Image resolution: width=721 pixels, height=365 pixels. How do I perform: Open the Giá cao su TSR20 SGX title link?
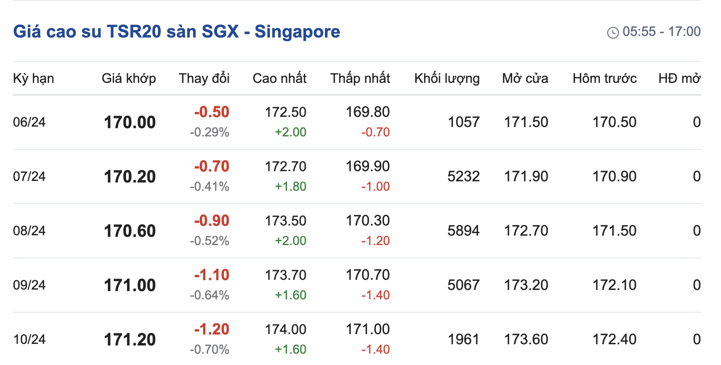176,32
